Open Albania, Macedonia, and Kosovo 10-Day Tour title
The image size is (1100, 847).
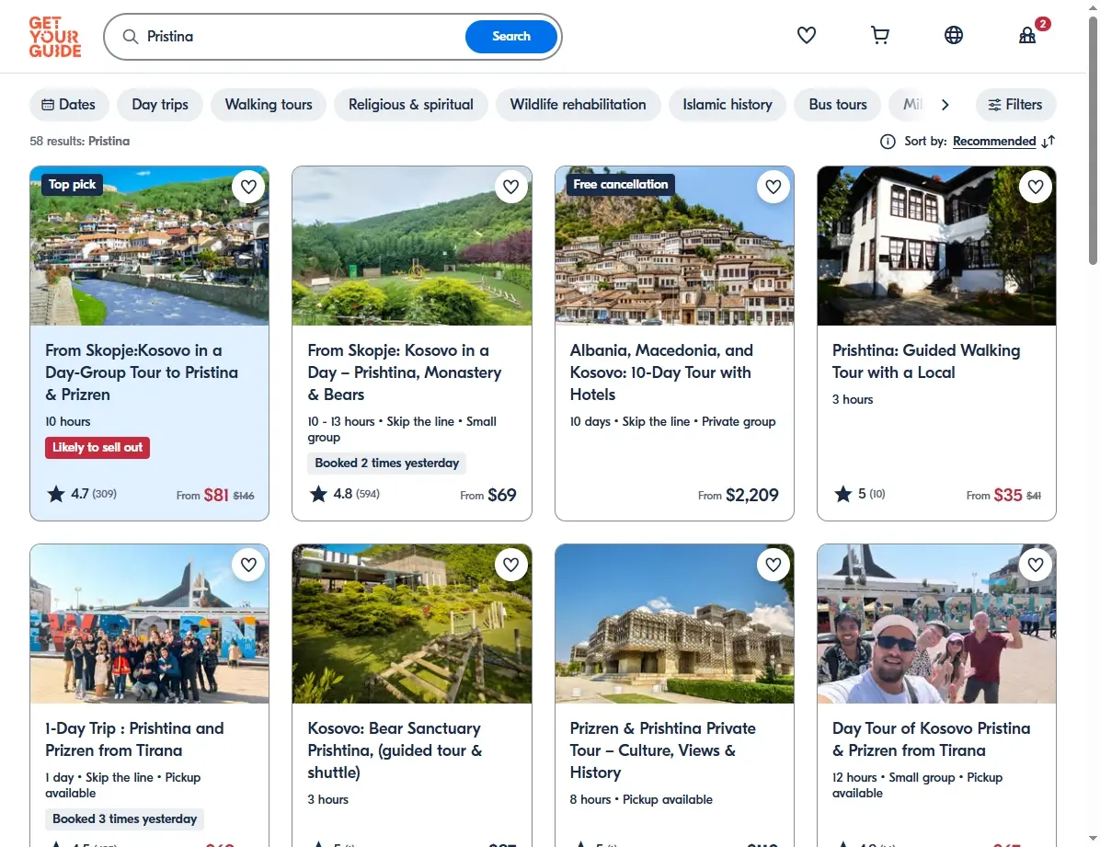point(661,372)
